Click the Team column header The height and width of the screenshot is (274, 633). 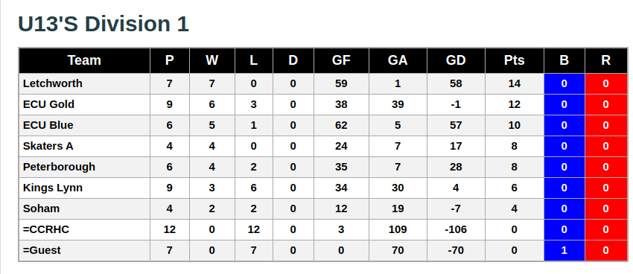coord(84,60)
